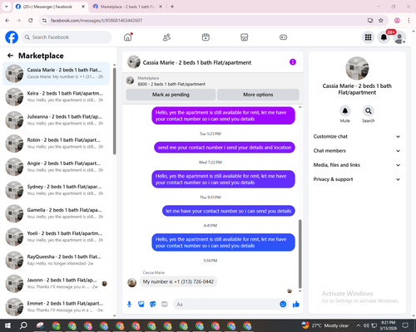Click message 'My number is +1 (313) 726-0442'
416x332 pixels.
pos(178,281)
